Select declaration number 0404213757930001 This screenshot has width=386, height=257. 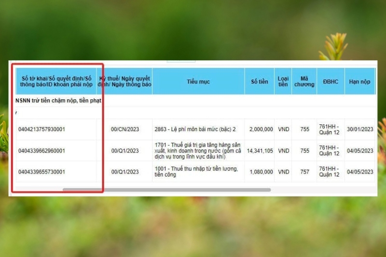pos(41,129)
